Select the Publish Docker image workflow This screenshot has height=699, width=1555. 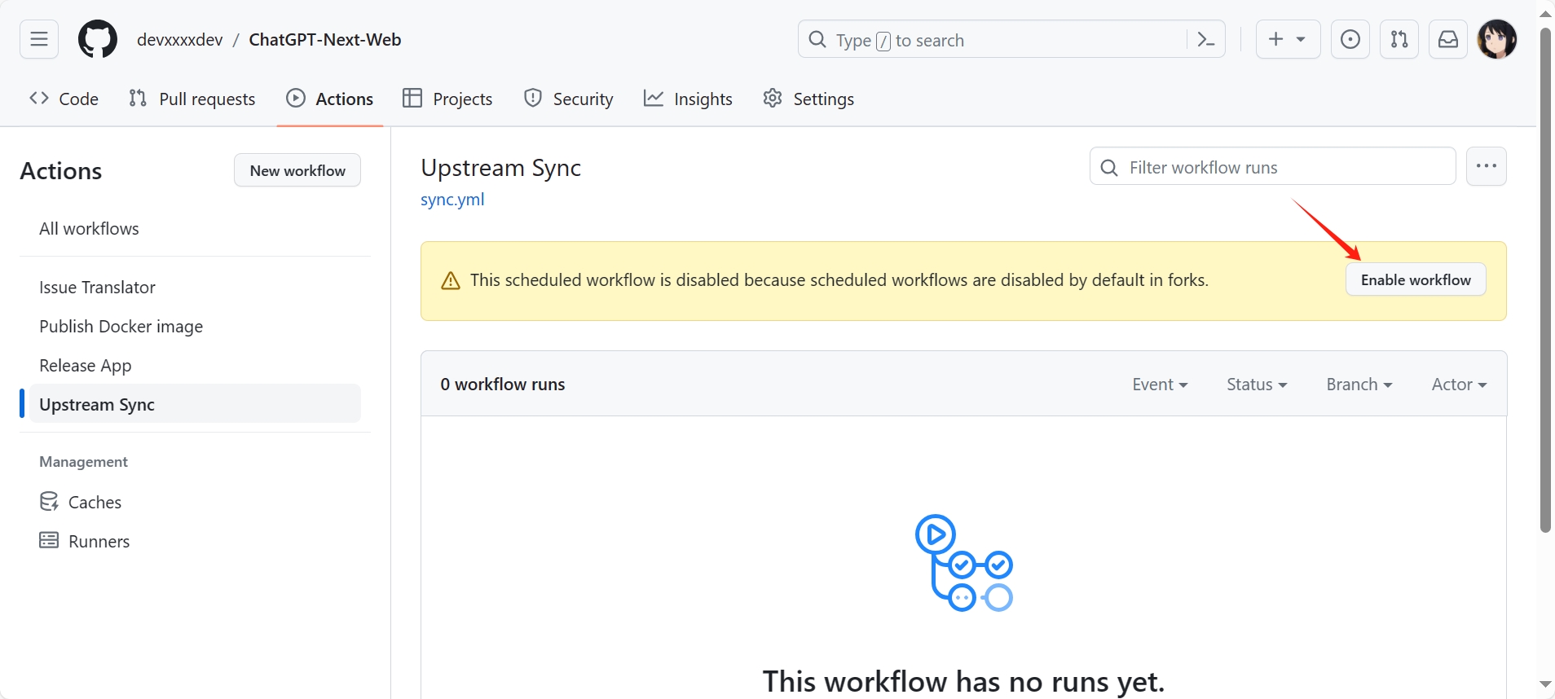pyautogui.click(x=195, y=326)
